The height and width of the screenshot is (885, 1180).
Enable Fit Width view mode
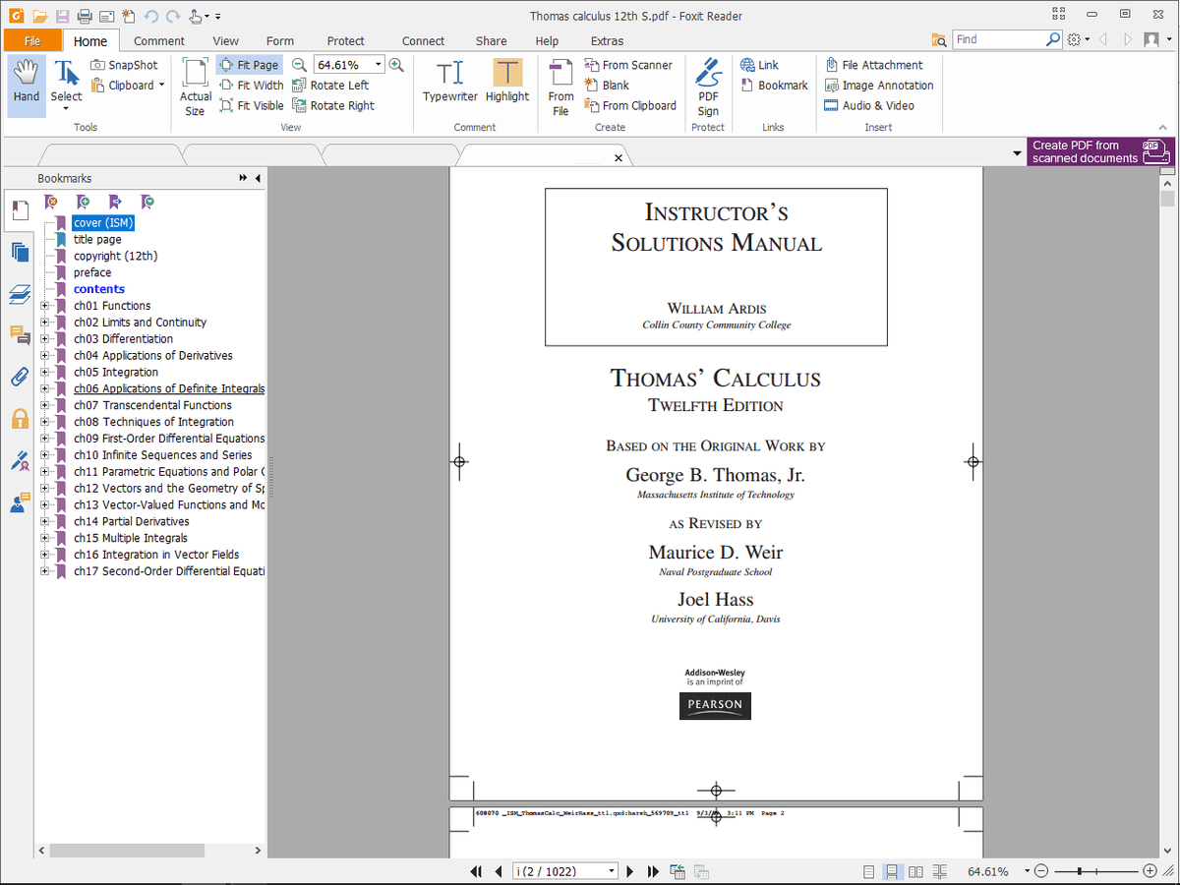click(251, 86)
